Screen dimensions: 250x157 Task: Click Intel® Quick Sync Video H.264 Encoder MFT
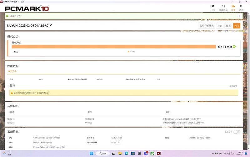tap(182, 119)
